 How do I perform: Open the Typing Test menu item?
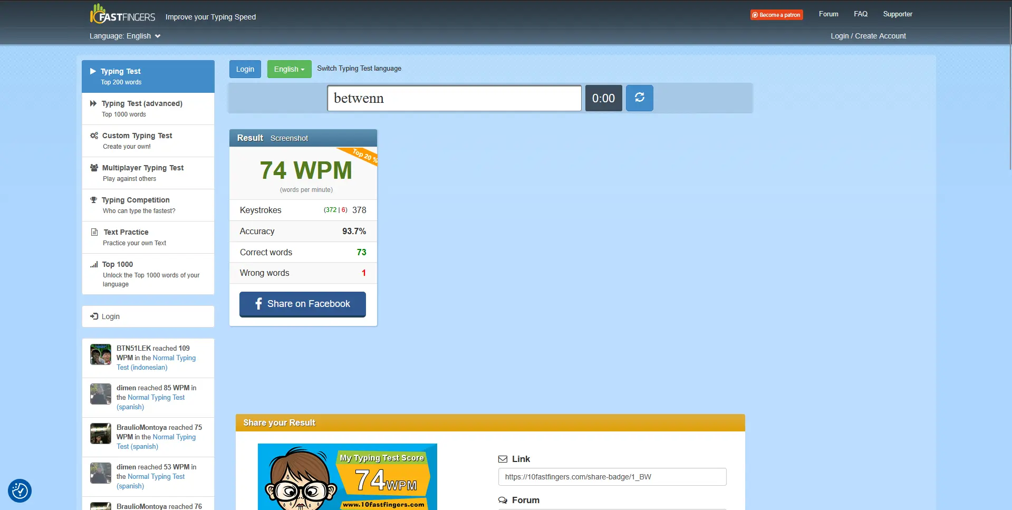(148, 76)
